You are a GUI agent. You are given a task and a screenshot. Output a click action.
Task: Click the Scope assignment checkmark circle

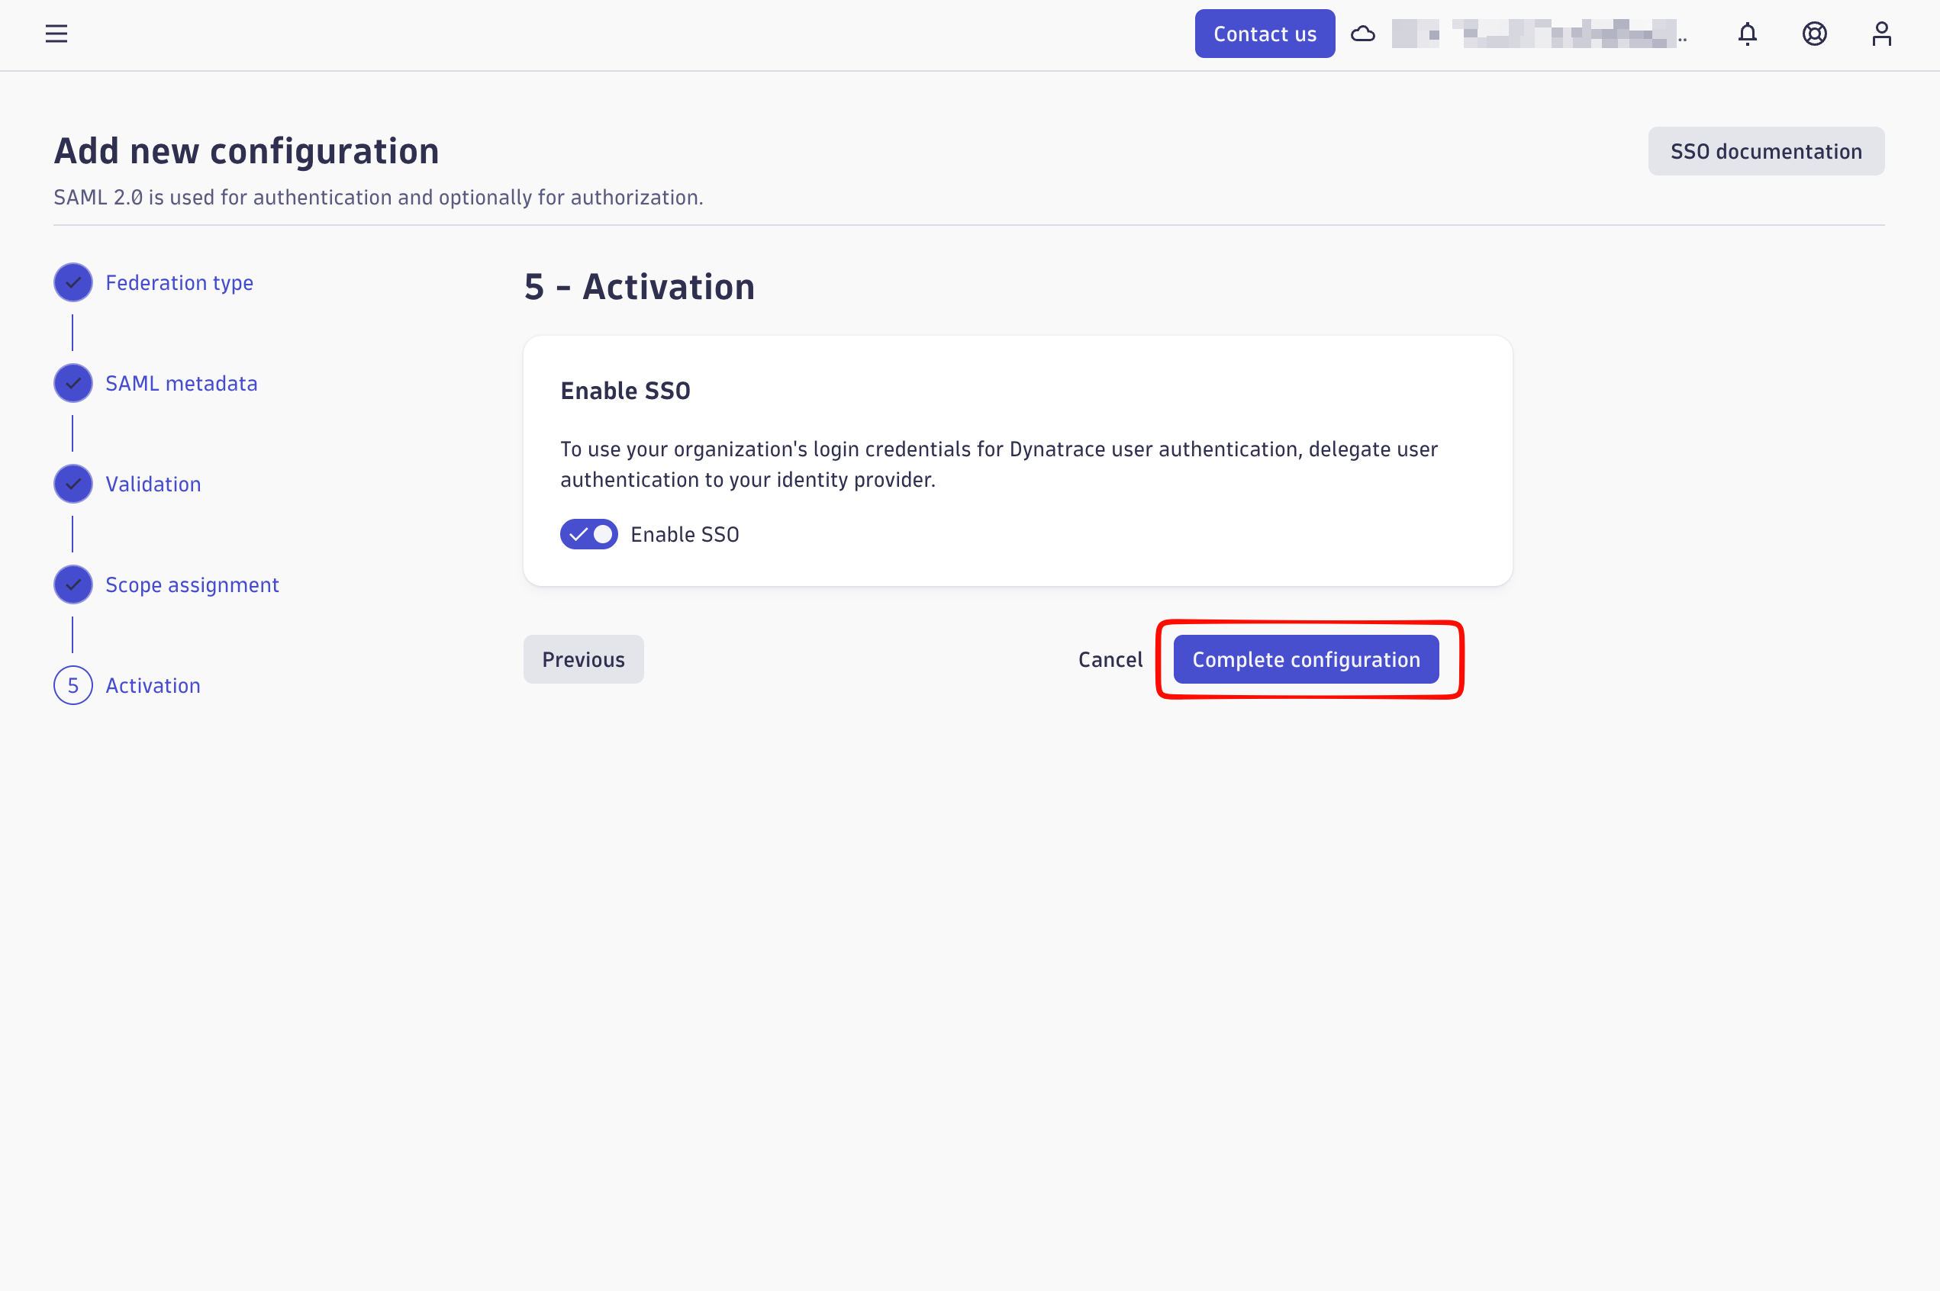coord(73,584)
